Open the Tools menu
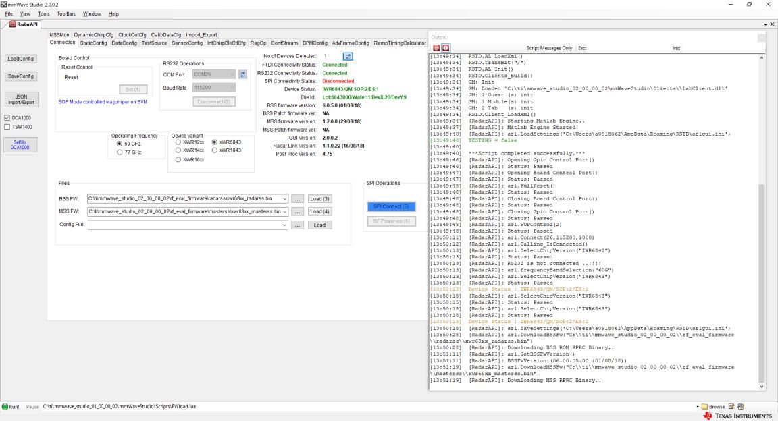Image resolution: width=778 pixels, height=421 pixels. [44, 14]
